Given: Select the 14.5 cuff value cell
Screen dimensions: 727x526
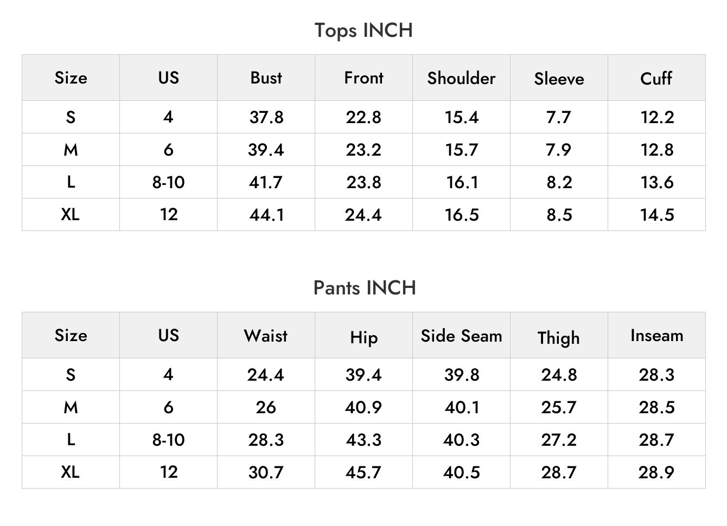Looking at the screenshot, I should [x=656, y=215].
